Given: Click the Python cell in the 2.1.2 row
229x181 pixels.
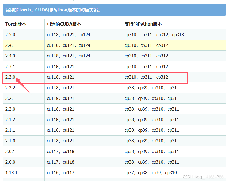Looking at the screenshot, I should coord(174,119).
